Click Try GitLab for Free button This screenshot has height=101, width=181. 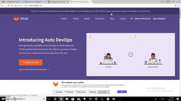[31, 62]
